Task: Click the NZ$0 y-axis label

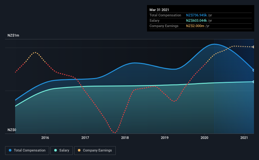Action: pyautogui.click(x=12, y=130)
